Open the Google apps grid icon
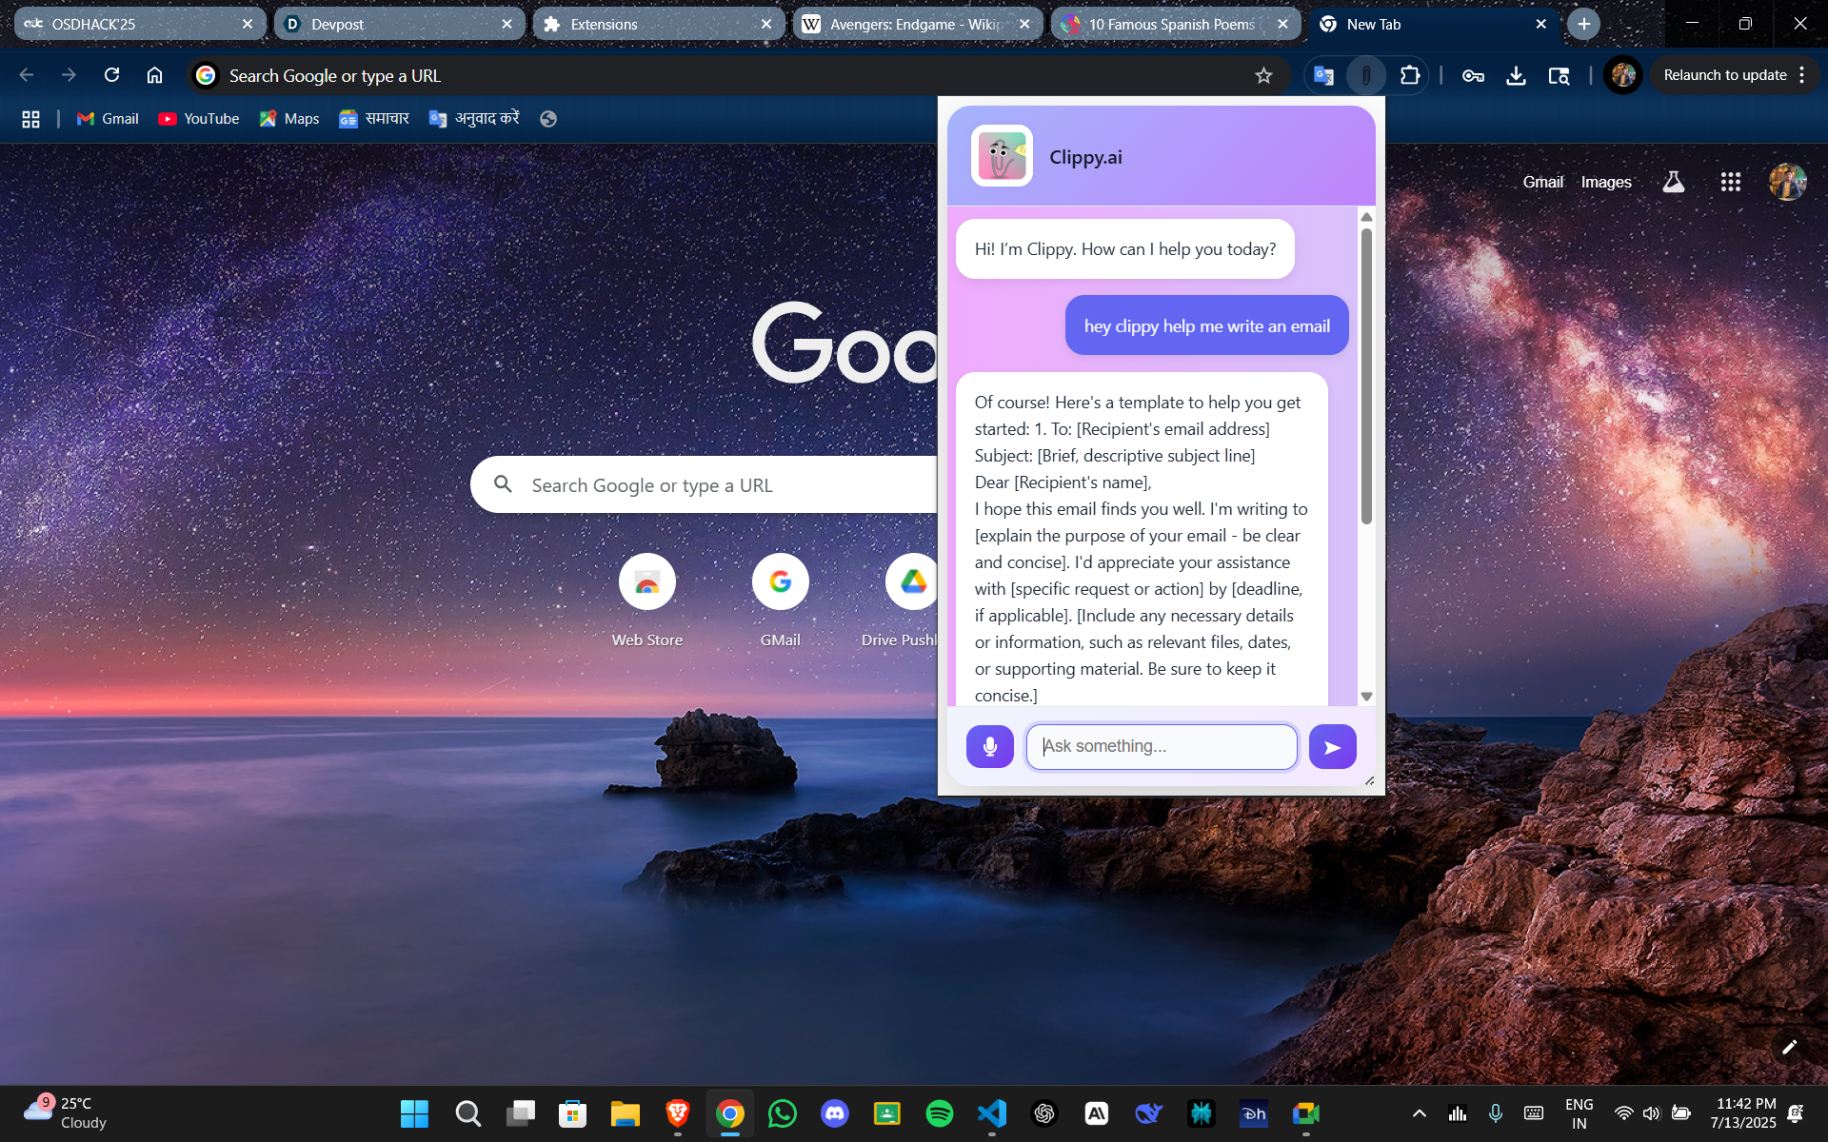 [1730, 182]
